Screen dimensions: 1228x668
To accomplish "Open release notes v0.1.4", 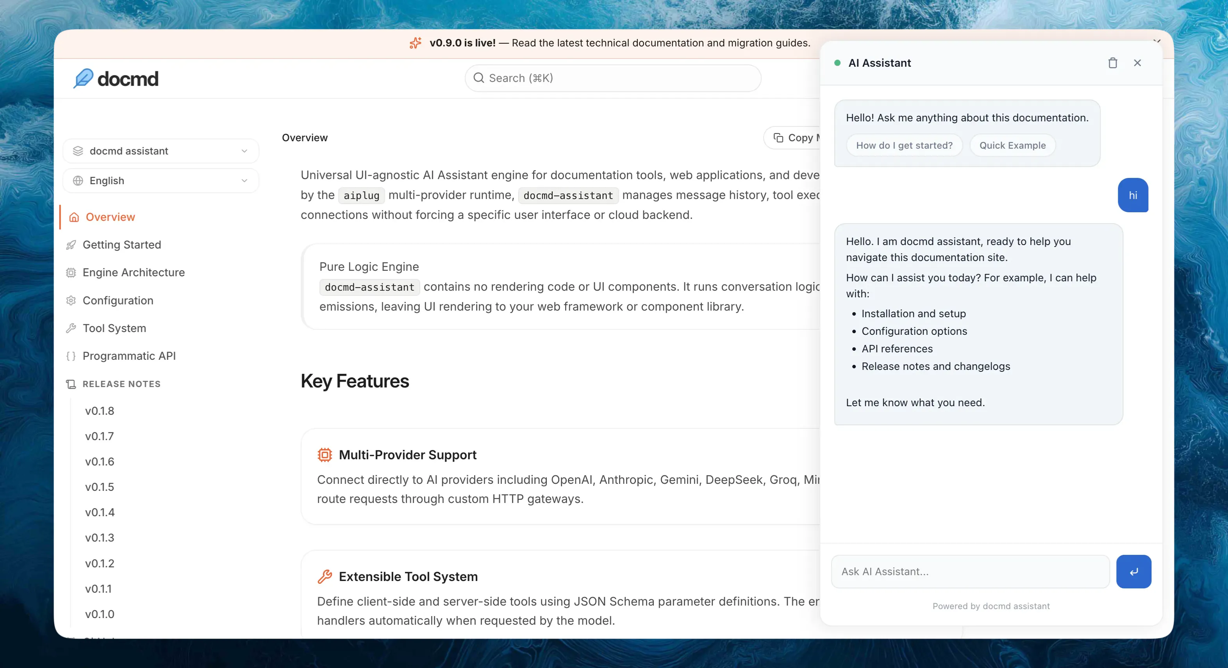I will coord(100,512).
